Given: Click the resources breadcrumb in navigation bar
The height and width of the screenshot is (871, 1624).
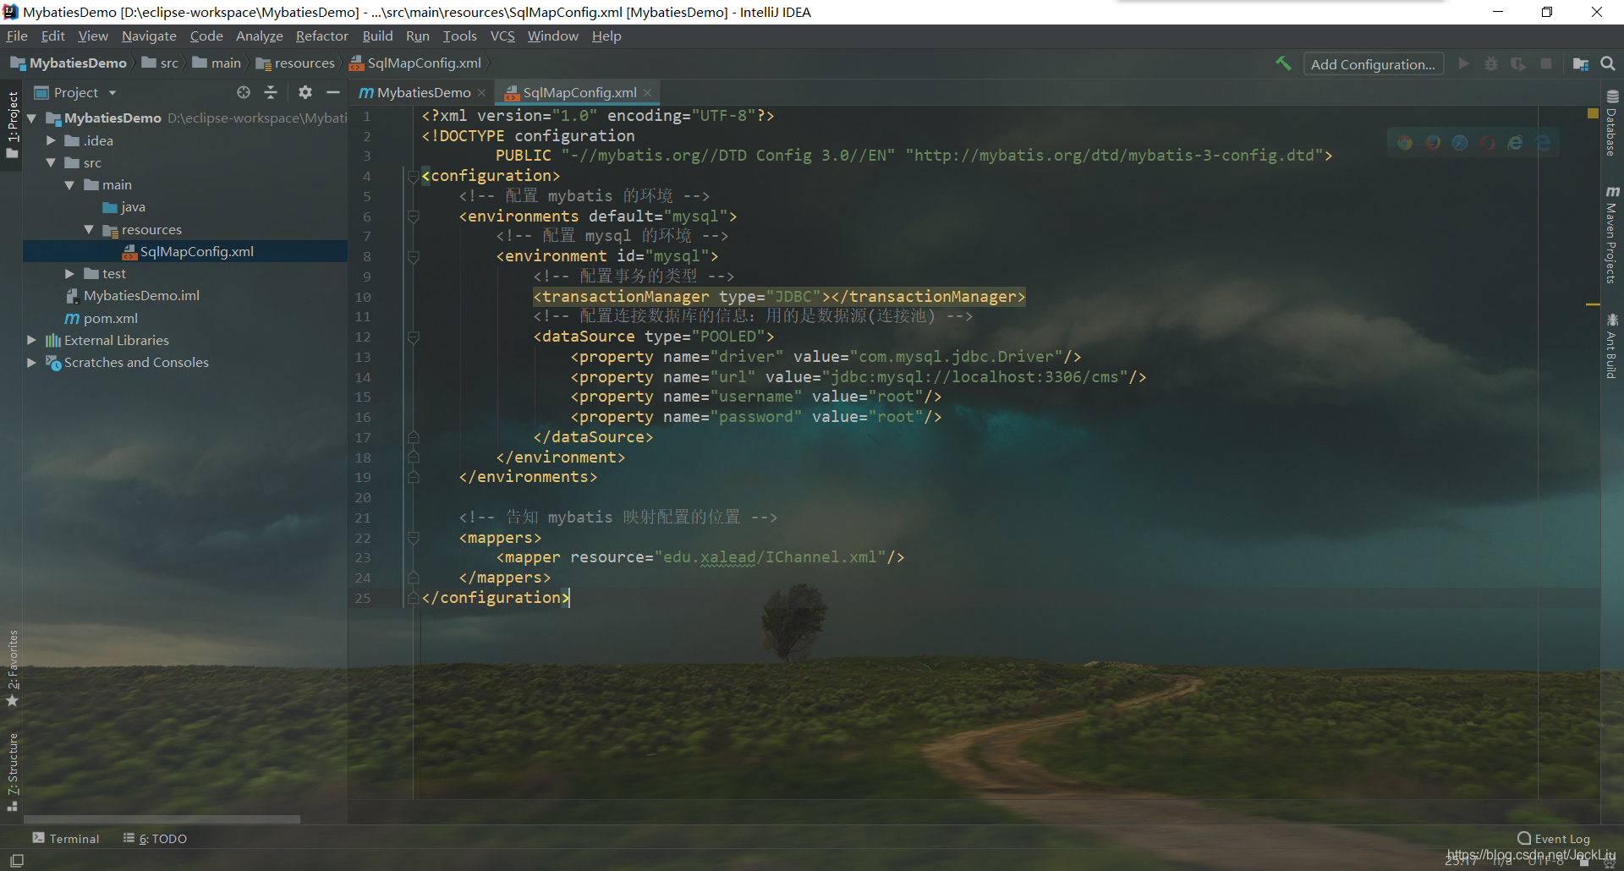Looking at the screenshot, I should [295, 63].
